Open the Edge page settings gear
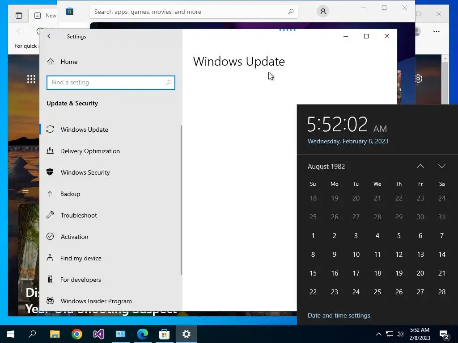 (418, 79)
